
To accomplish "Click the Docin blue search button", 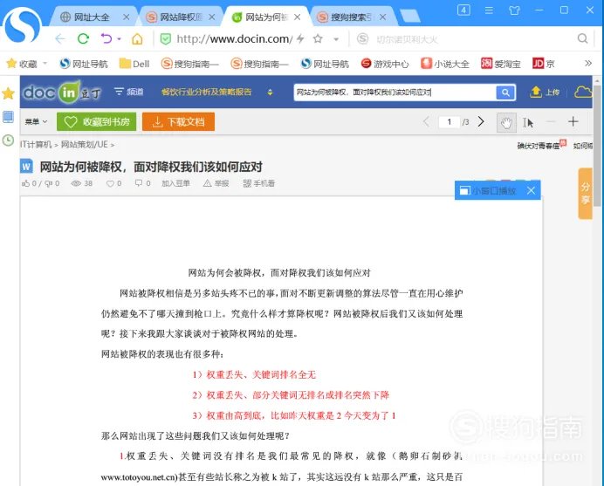I will pyautogui.click(x=505, y=92).
